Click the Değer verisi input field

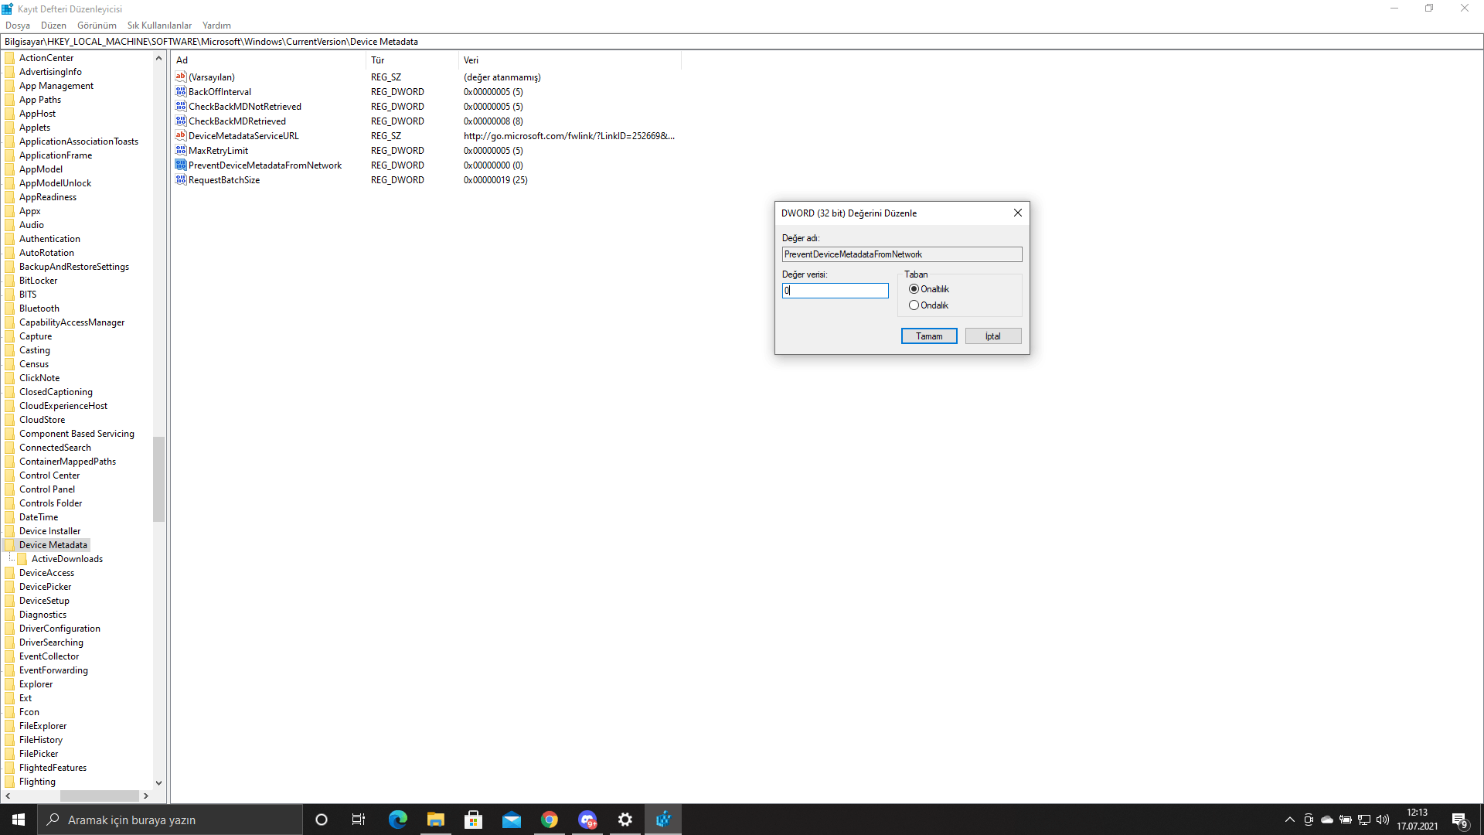(835, 291)
